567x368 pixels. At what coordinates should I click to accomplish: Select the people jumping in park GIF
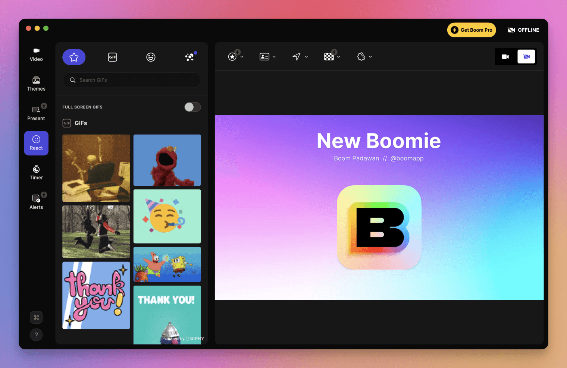(x=96, y=232)
